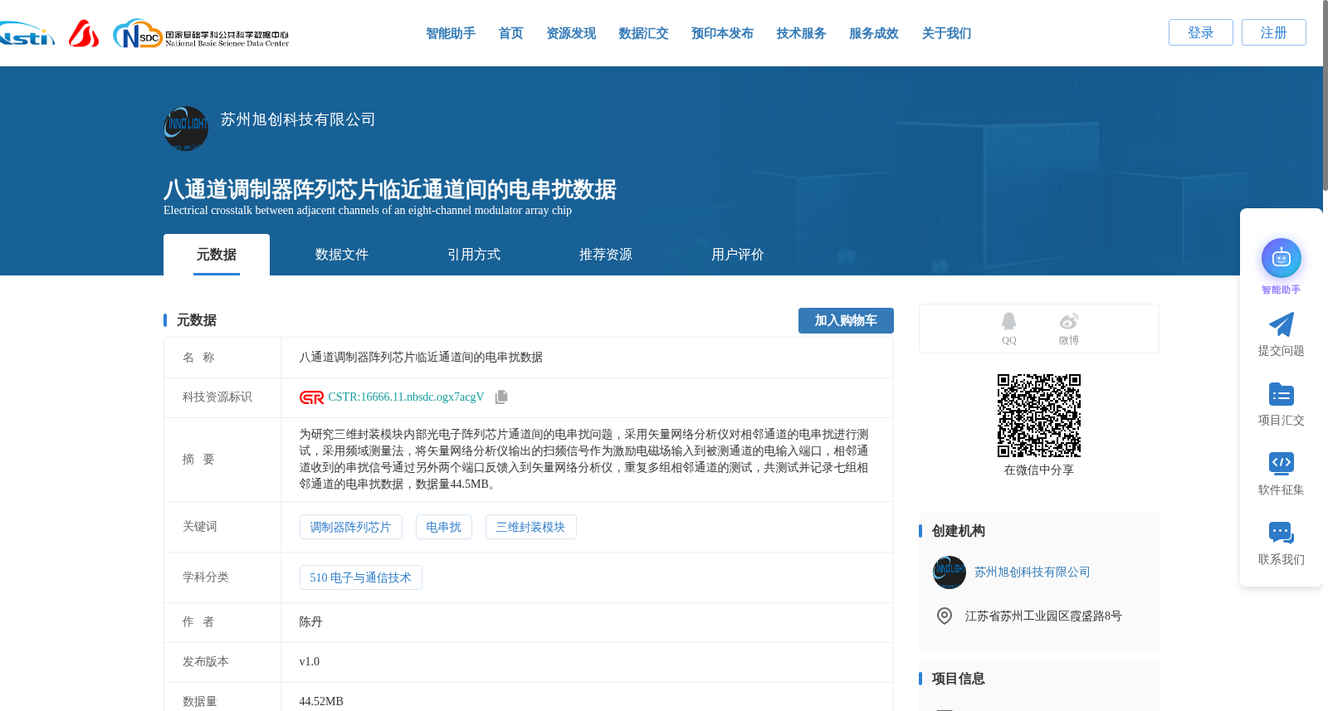Switch to 推荐资源 tab

606,255
